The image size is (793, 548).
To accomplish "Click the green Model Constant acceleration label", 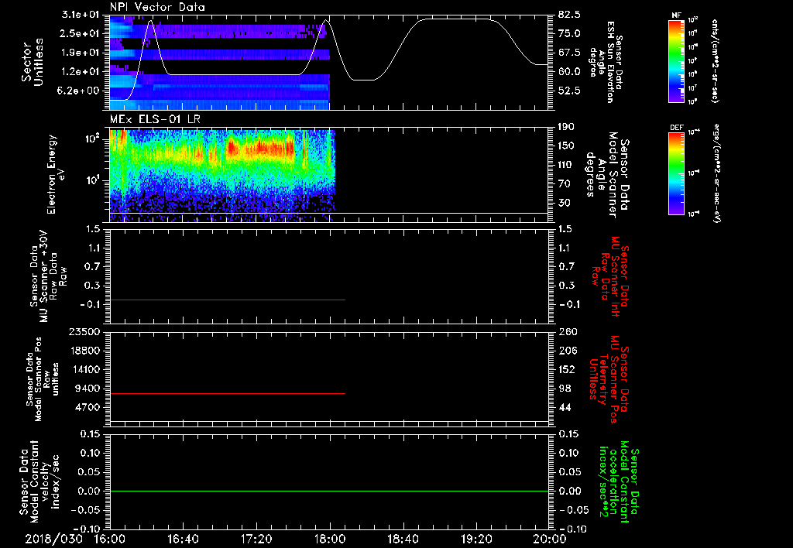I will [620, 481].
